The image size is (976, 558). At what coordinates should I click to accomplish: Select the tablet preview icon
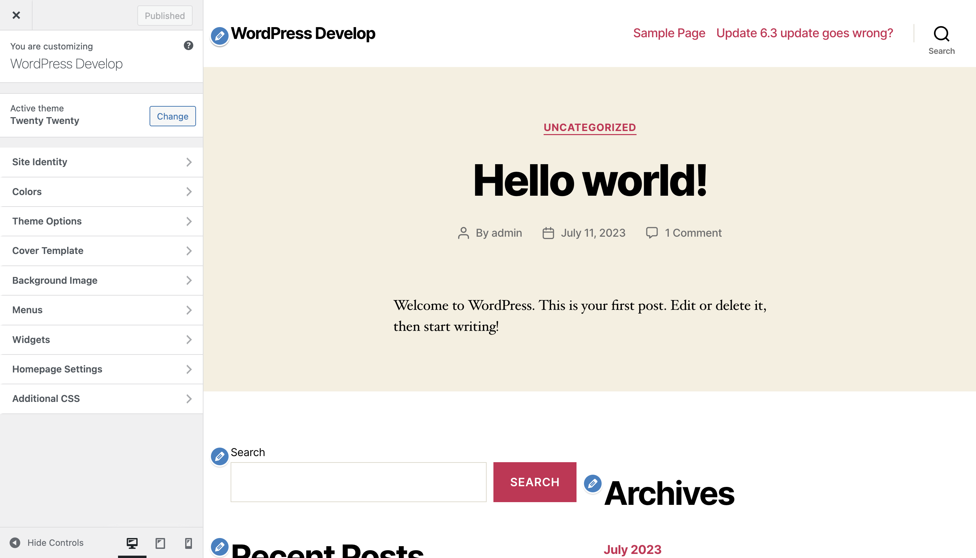[x=159, y=543]
